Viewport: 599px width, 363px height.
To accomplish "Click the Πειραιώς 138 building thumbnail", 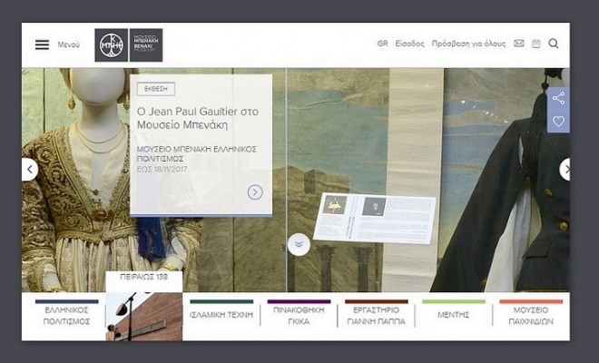I will pyautogui.click(x=144, y=317).
